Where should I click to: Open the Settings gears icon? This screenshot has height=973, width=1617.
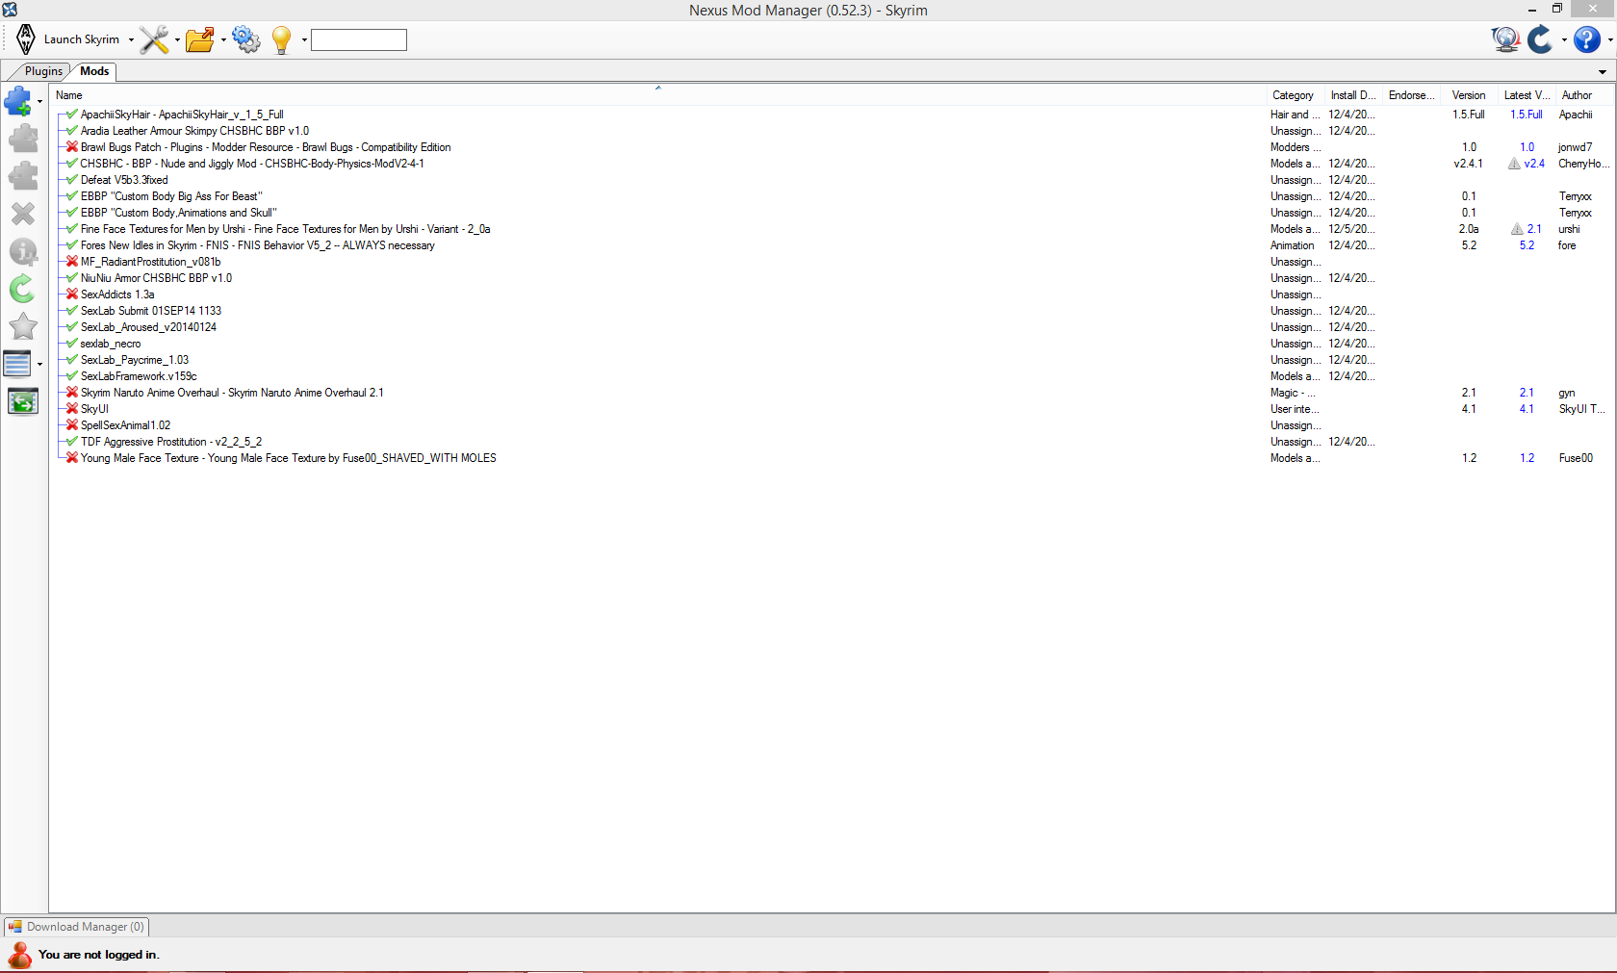(x=246, y=39)
